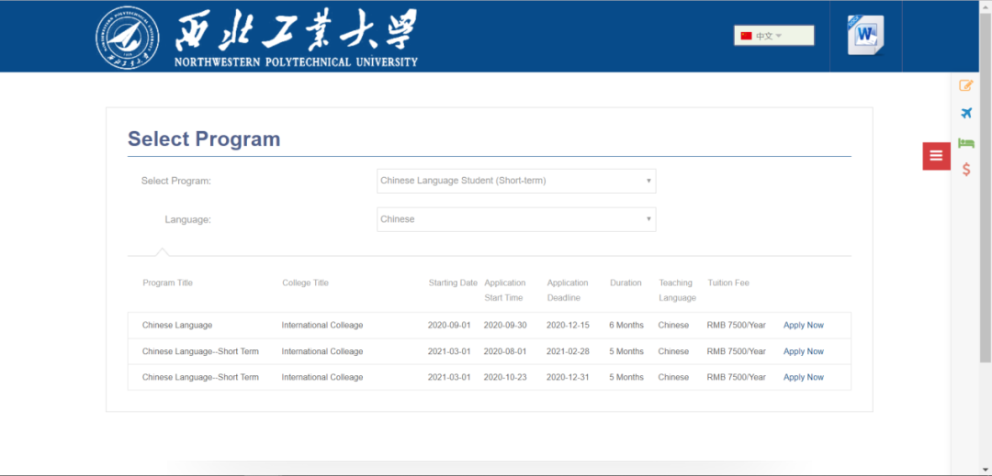Viewport: 992px width, 476px height.
Task: Click the blue airplane sidebar icon
Action: (x=966, y=114)
